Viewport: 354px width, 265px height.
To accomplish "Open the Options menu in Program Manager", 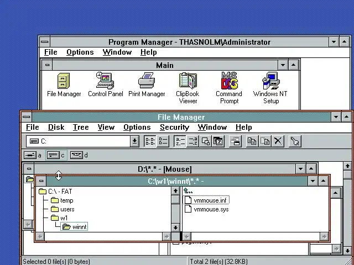I will click(x=80, y=52).
